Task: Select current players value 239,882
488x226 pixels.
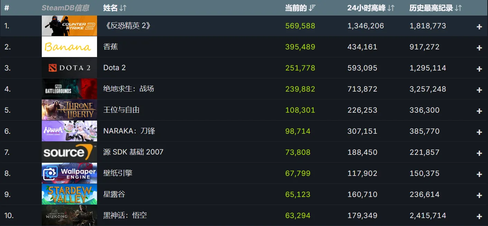Action: tap(300, 89)
